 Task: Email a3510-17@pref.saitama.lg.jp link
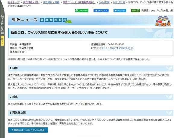116,48
